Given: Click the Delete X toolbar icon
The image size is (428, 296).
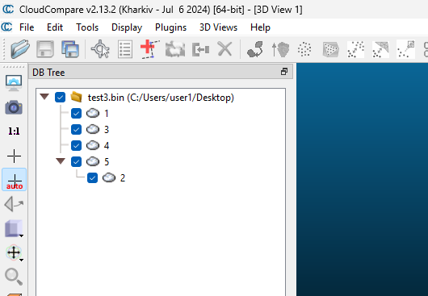Looking at the screenshot, I should point(224,49).
